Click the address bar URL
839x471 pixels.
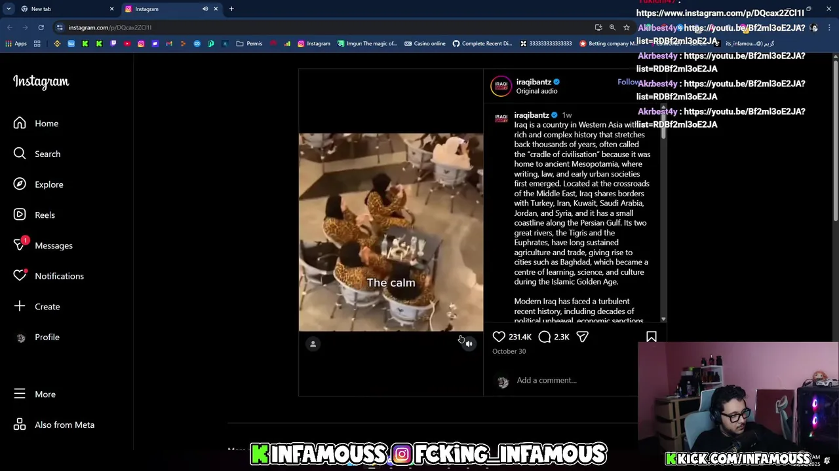point(110,27)
